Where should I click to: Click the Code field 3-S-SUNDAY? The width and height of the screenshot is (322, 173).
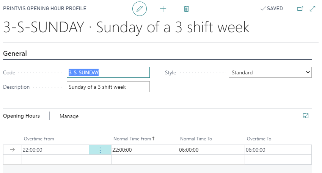coord(108,72)
